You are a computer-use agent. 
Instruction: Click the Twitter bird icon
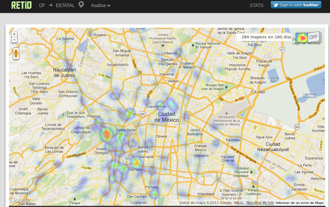275,5
